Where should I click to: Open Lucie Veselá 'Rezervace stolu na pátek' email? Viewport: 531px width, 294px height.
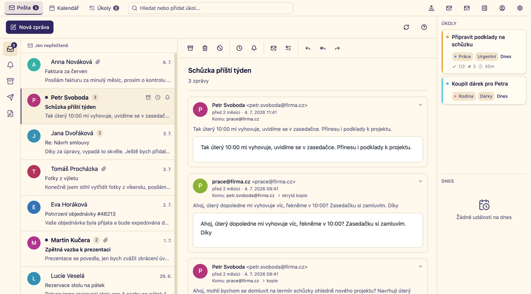tap(97, 280)
